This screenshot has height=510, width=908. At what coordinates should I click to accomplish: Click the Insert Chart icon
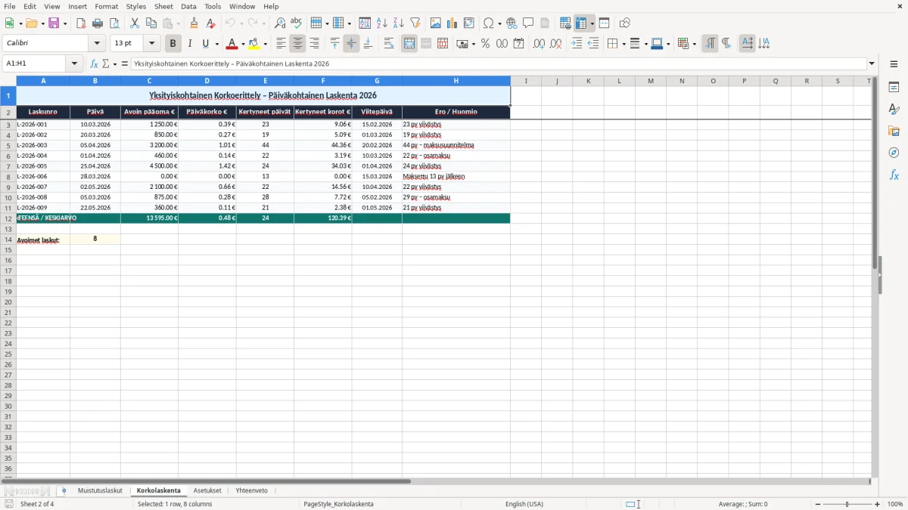coord(452,23)
